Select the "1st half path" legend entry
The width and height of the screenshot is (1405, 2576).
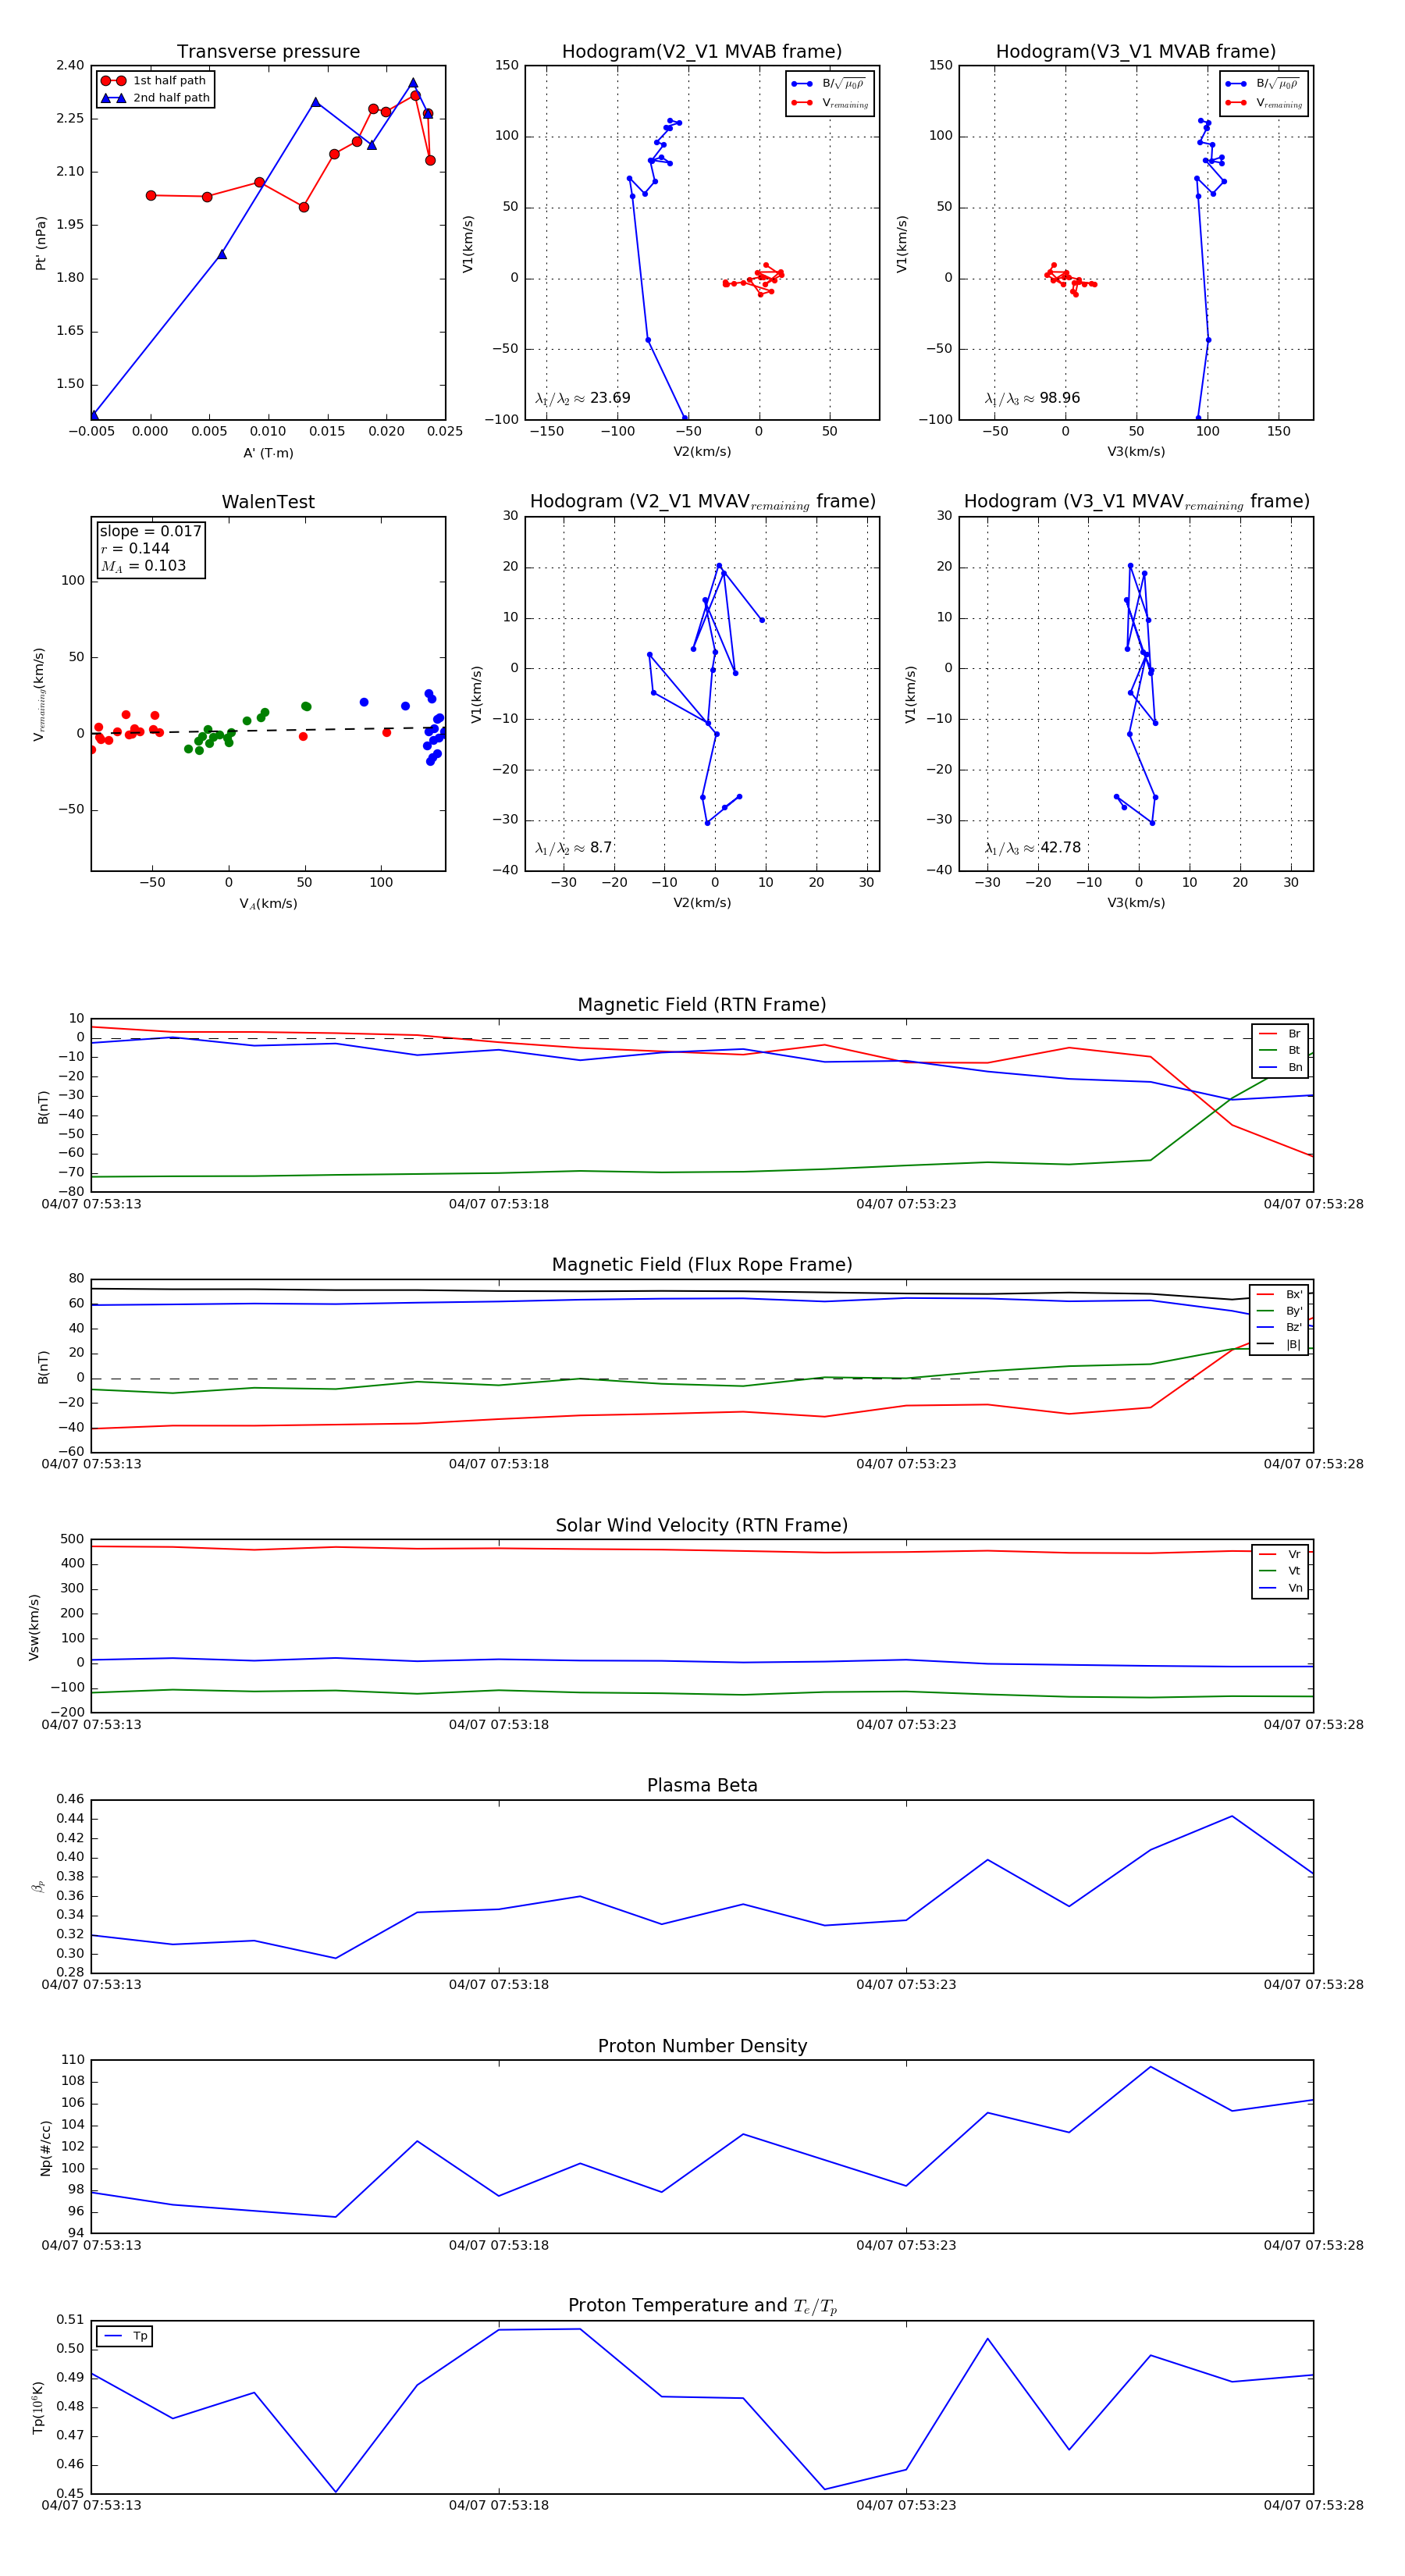[154, 81]
